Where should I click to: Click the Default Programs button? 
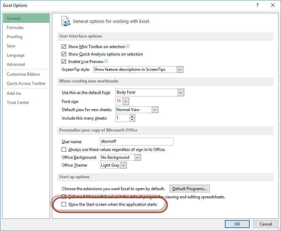[189, 188]
